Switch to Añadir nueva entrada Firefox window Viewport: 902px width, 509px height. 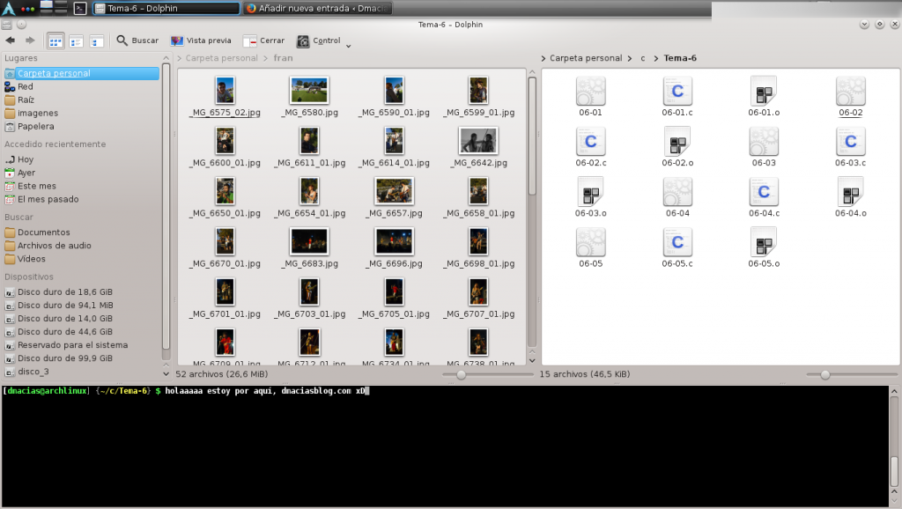click(318, 8)
